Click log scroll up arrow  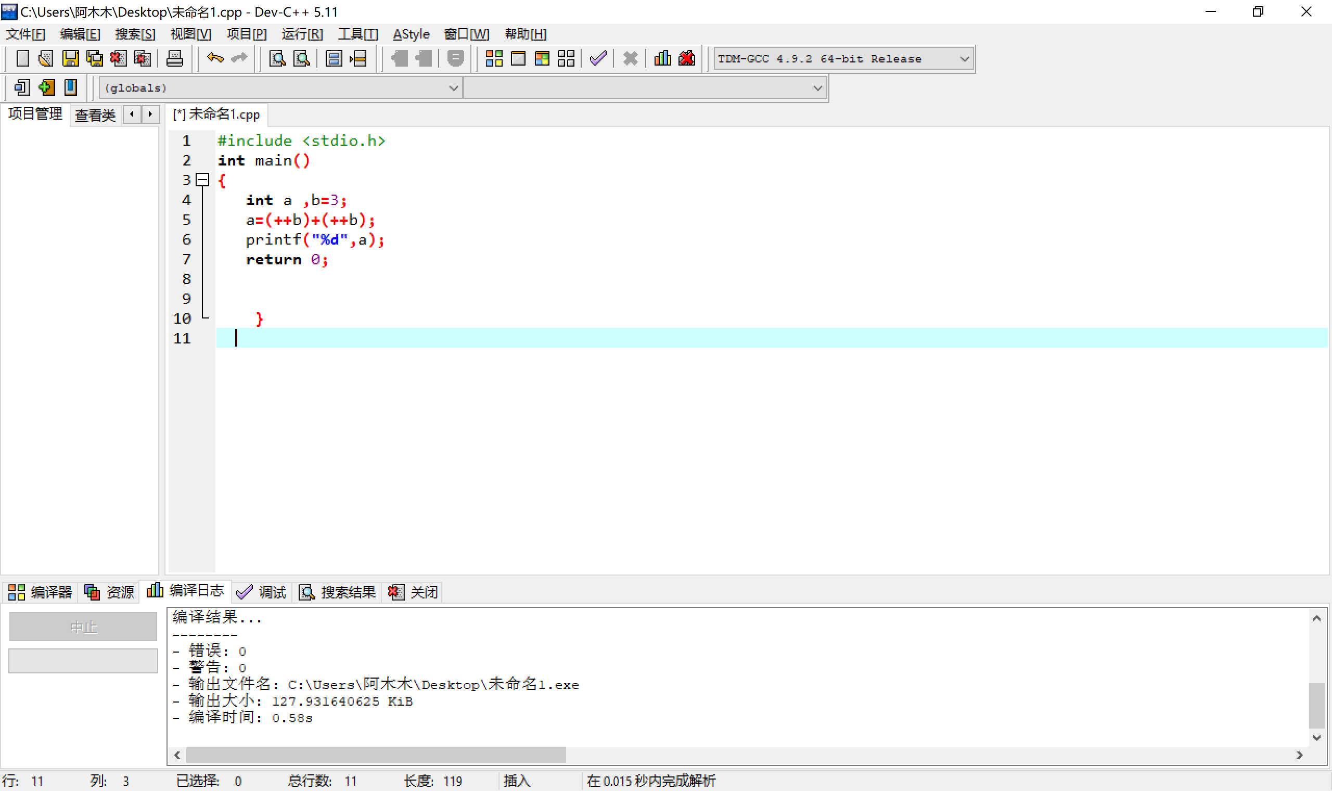click(x=1316, y=618)
